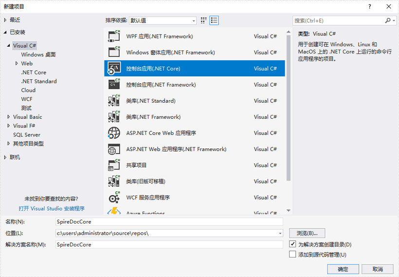Viewport: 399px width, 277px height.
Task: Expand the 联机 category node
Action: coord(5,157)
